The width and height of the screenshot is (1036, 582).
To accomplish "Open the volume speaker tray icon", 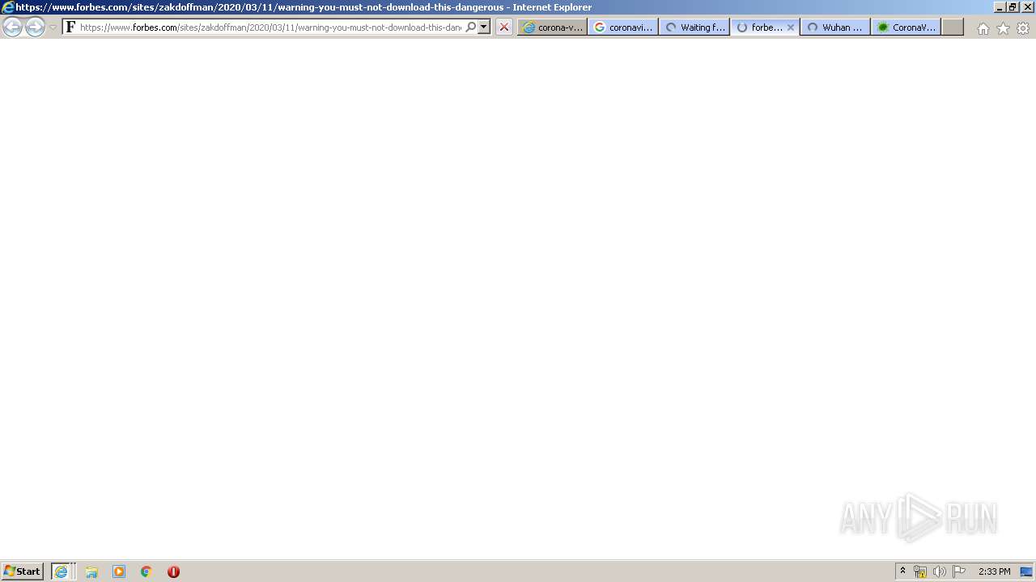I will (x=939, y=571).
